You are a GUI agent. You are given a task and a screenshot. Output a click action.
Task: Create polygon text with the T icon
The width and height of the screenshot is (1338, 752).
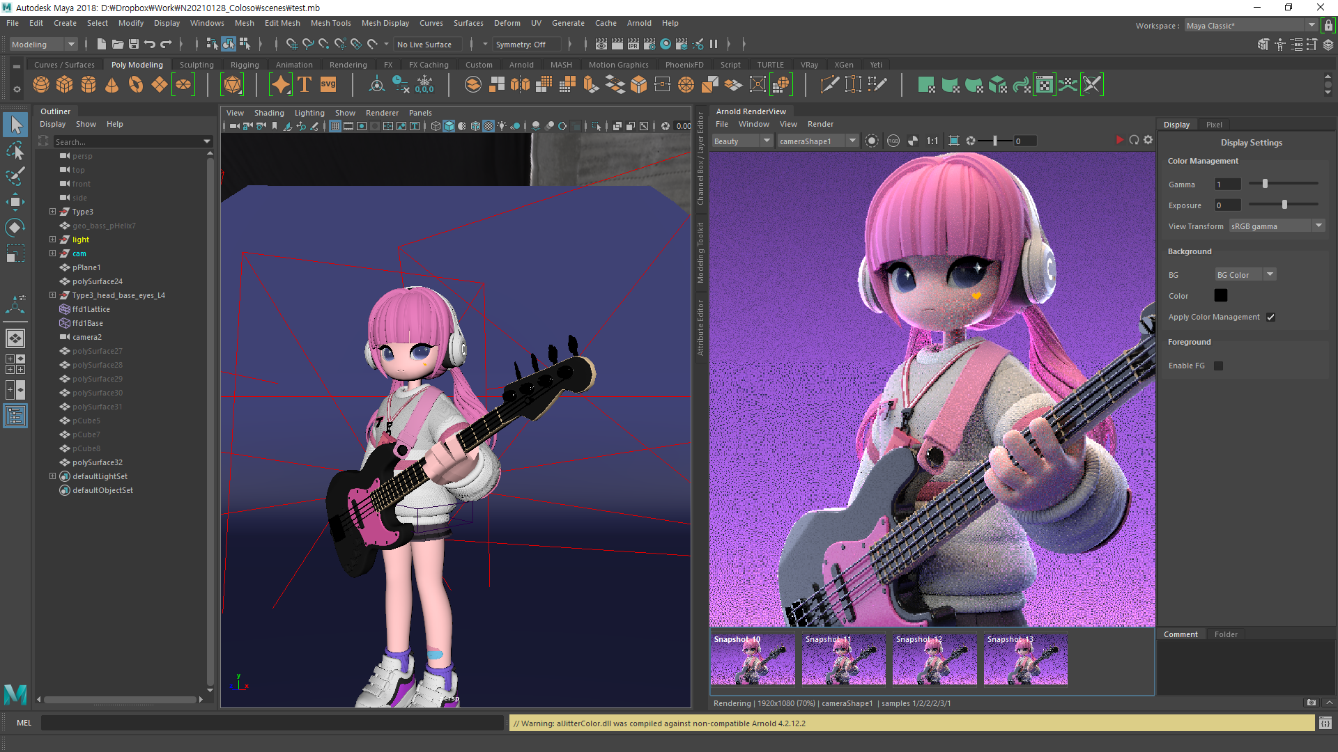[x=305, y=85]
